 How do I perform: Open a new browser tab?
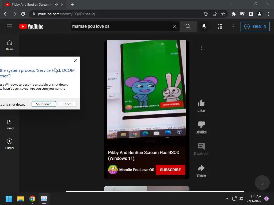72,5
